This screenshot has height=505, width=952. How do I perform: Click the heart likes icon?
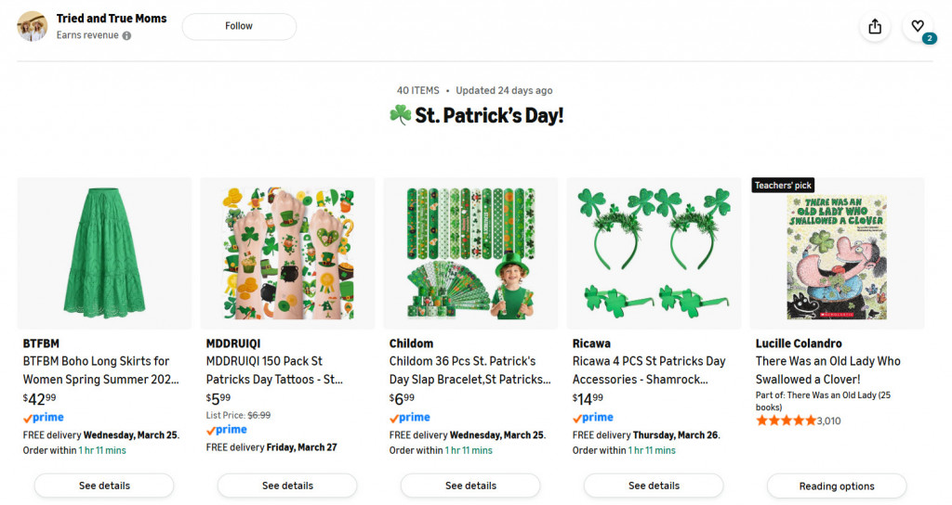tap(918, 27)
